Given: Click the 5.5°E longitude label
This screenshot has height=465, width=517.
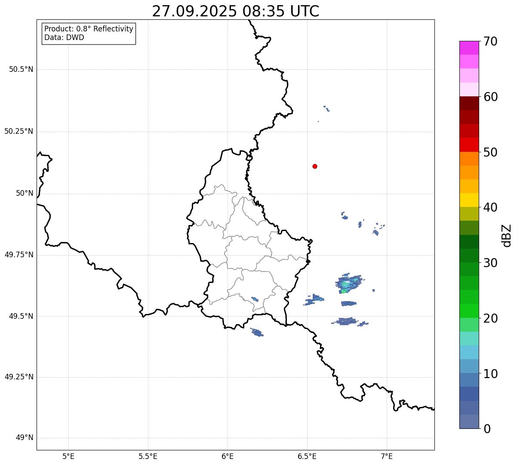Looking at the screenshot, I should point(148,456).
